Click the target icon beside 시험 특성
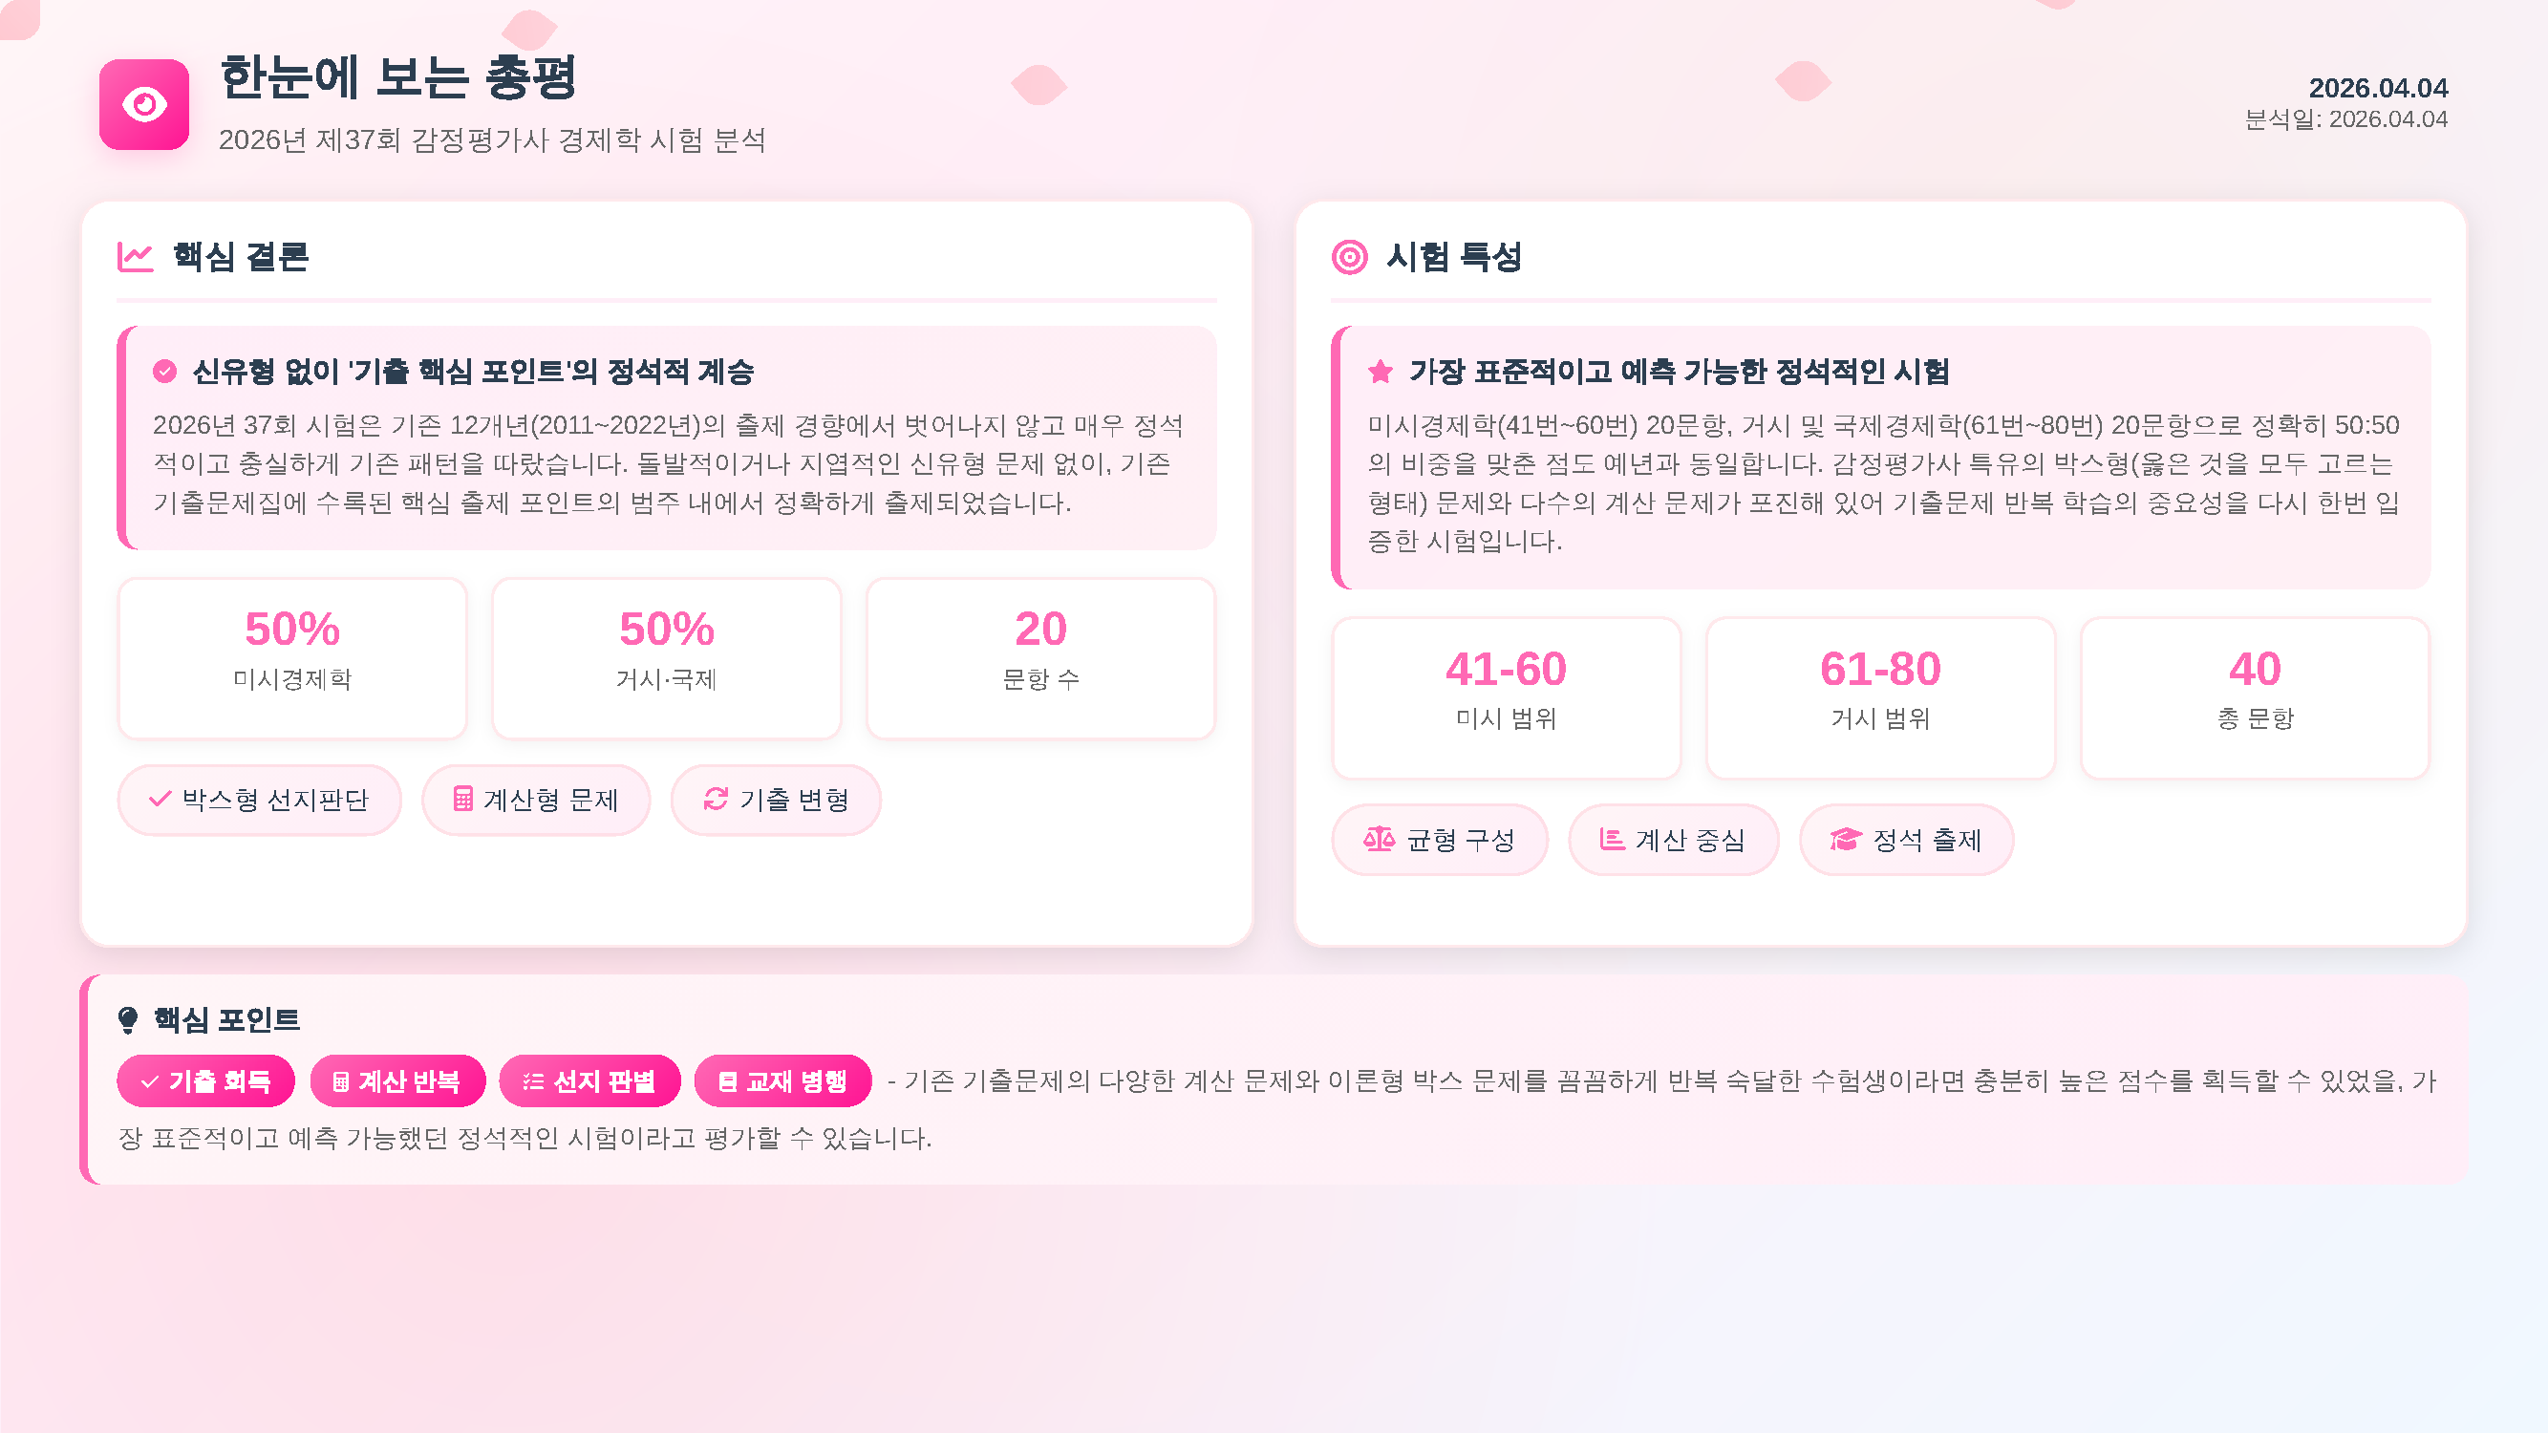 [1349, 257]
